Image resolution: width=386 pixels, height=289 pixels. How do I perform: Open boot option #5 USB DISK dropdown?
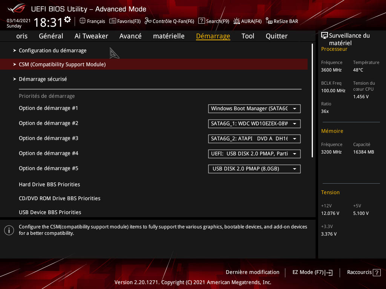tap(254, 169)
